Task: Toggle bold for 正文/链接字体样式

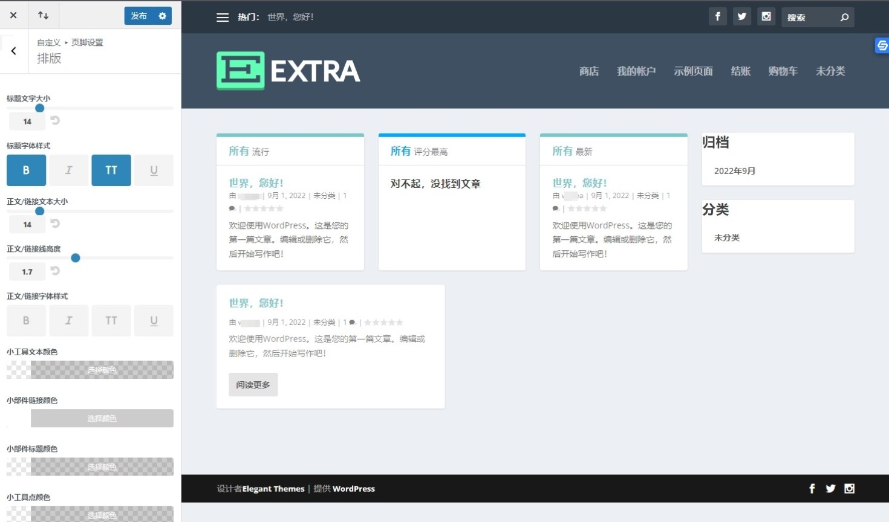Action: coord(26,320)
